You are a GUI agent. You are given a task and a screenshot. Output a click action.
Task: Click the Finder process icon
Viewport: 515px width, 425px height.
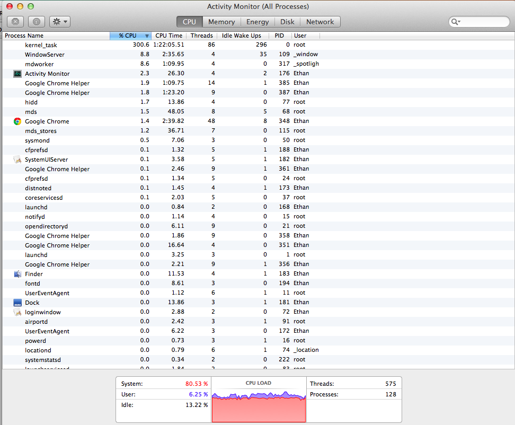point(17,273)
